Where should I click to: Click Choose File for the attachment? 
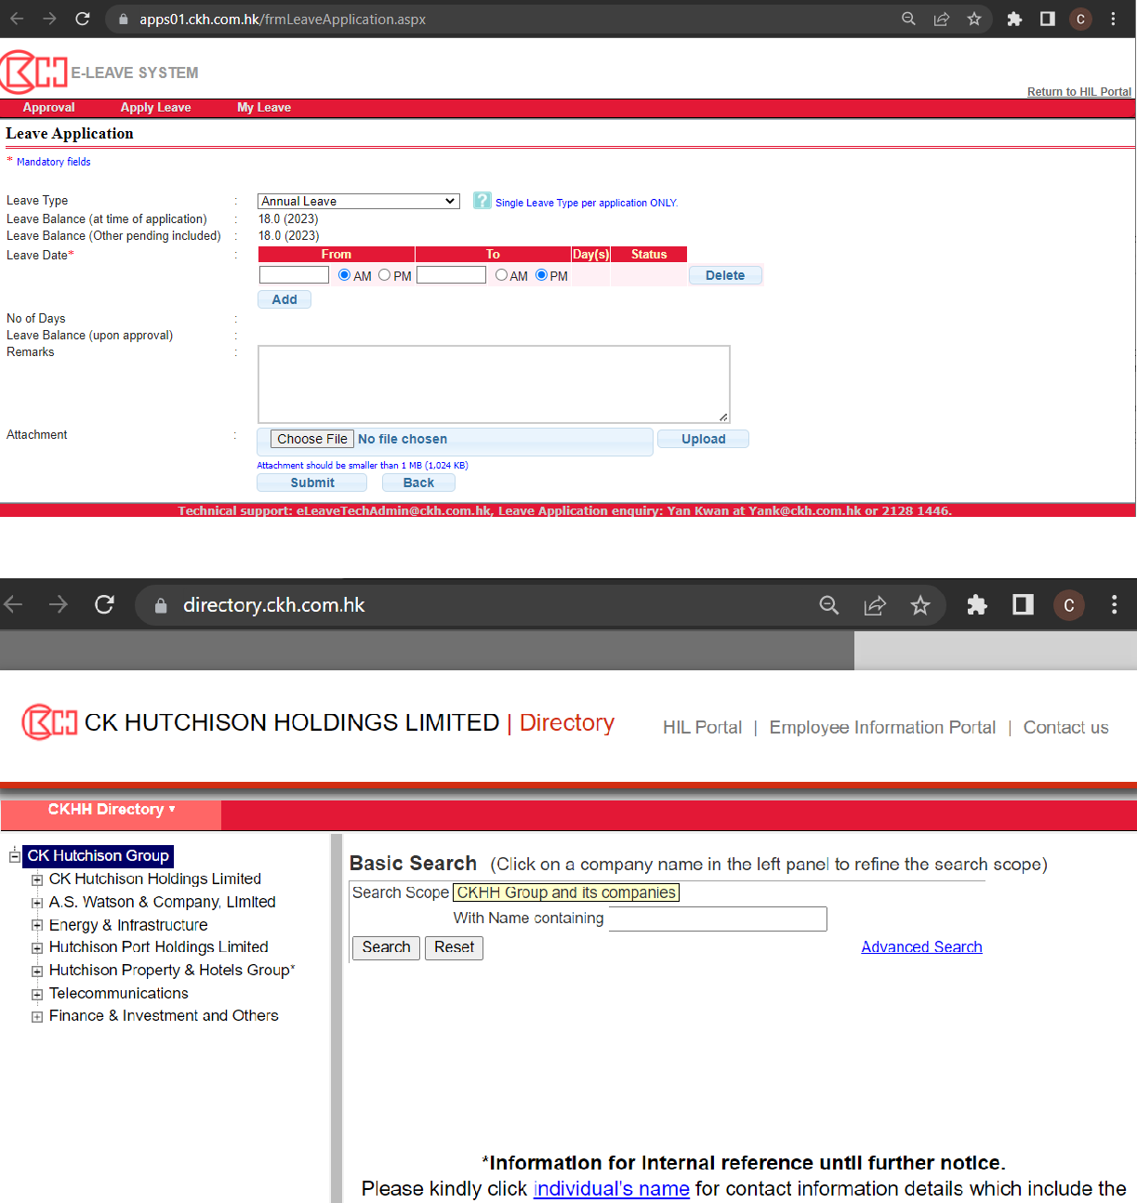(312, 439)
